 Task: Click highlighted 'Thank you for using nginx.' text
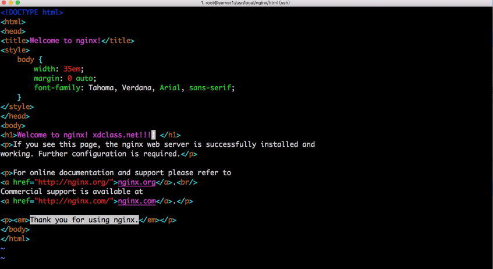coord(84,220)
